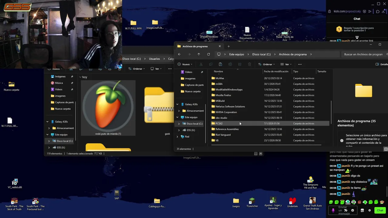The height and width of the screenshot is (218, 388).
Task: Select the mGBA folder row
Action: (270, 84)
